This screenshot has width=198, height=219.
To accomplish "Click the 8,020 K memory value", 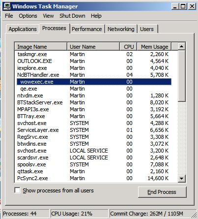I will click(x=159, y=102).
